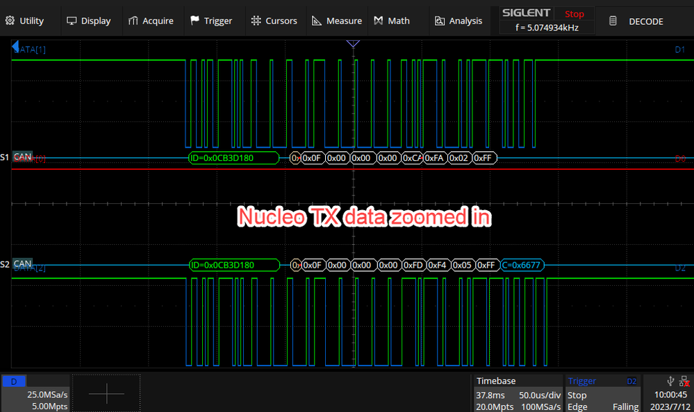694x412 pixels.
Task: Click the Utility gear icon
Action: point(10,20)
